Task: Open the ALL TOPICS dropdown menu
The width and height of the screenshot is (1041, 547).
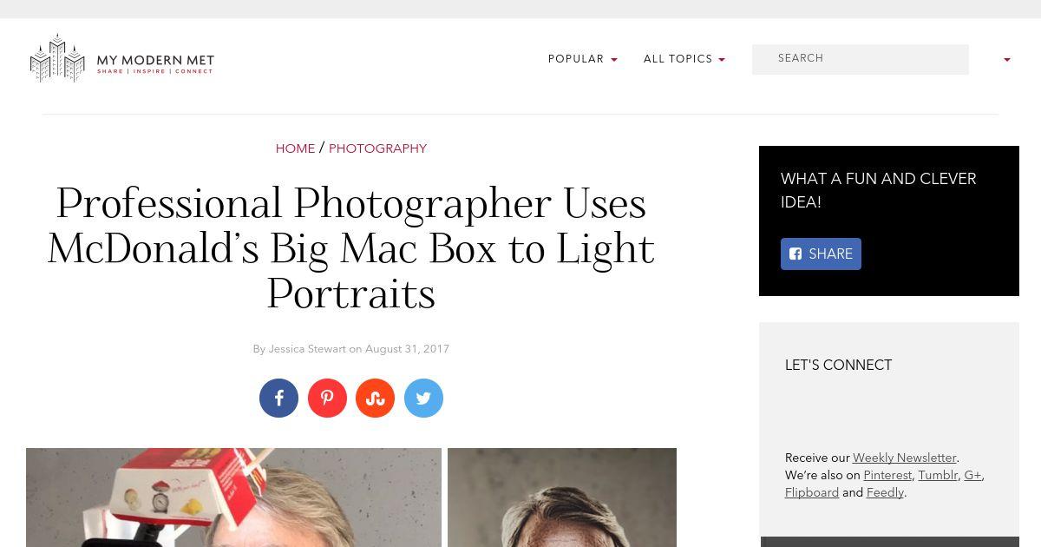Action: (684, 59)
